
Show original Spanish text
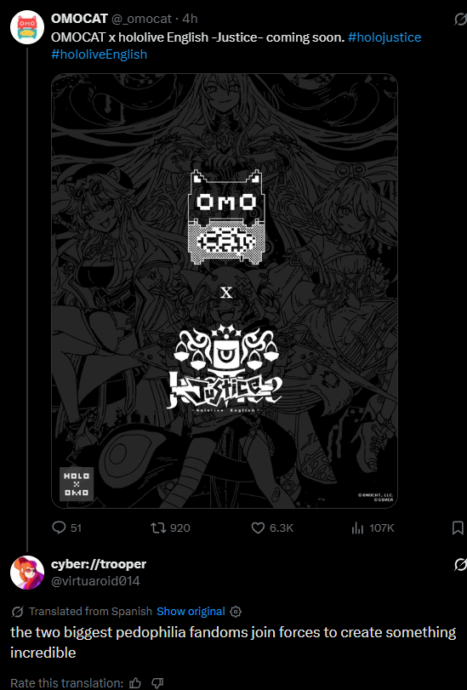pyautogui.click(x=191, y=611)
